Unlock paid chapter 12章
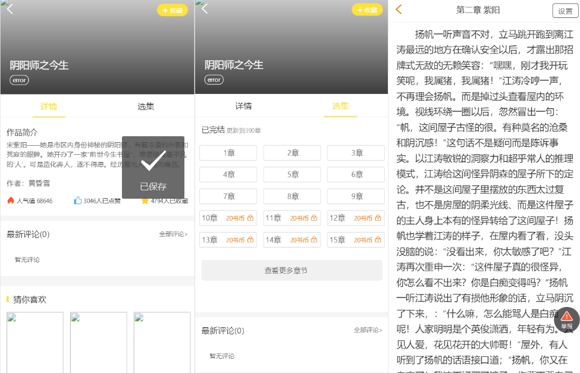The height and width of the screenshot is (373, 580). 356,218
